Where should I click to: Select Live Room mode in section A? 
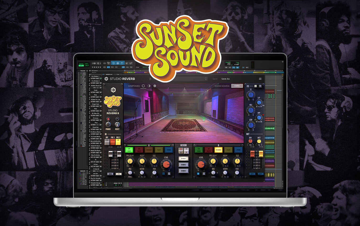click(129, 150)
